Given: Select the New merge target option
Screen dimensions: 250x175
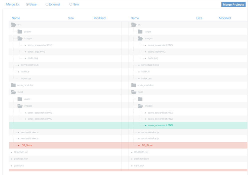Looking at the screenshot, I should [71, 4].
